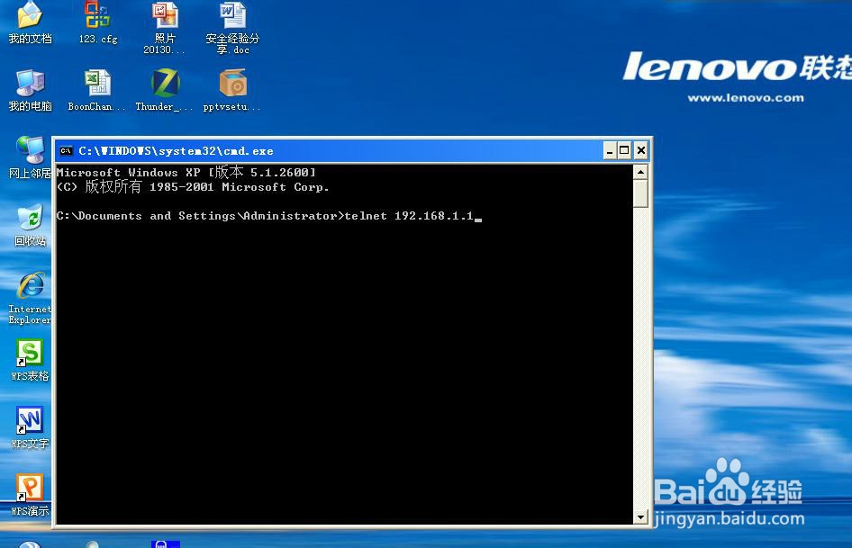Viewport: 852px width, 548px height.
Task: Click the cmd scrollbar up arrow
Action: [x=640, y=172]
